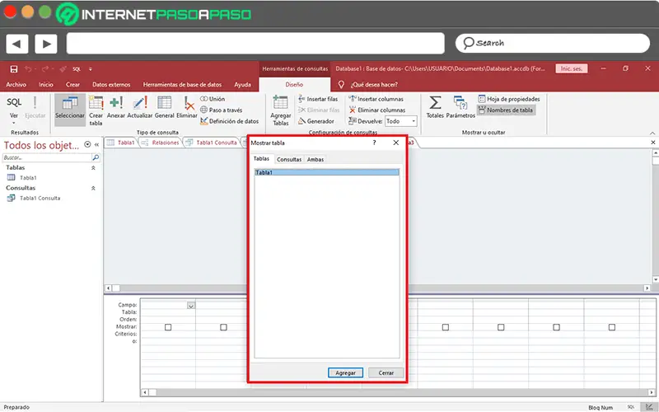Click the Tabla1 Consulta query icon
Screen dimensions: 659x412
click(x=12, y=198)
